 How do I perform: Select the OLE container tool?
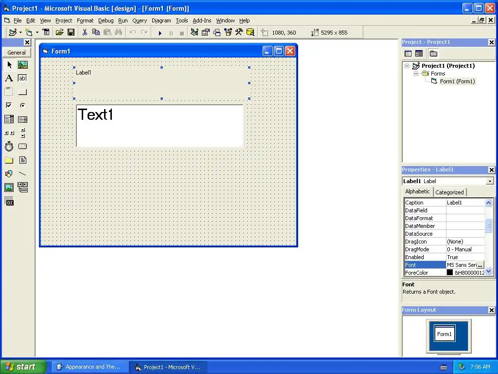[x=9, y=201]
